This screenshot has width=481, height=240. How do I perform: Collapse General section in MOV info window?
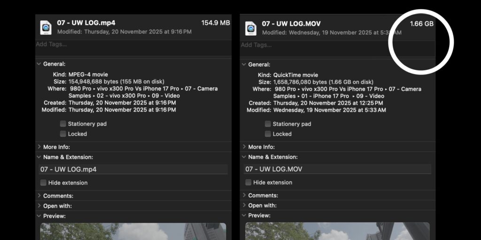[x=244, y=65]
